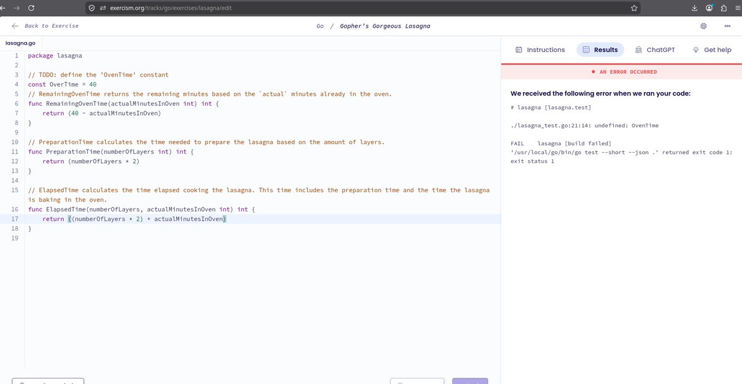Click the 'undefined: OvenTime' error line

click(x=584, y=126)
